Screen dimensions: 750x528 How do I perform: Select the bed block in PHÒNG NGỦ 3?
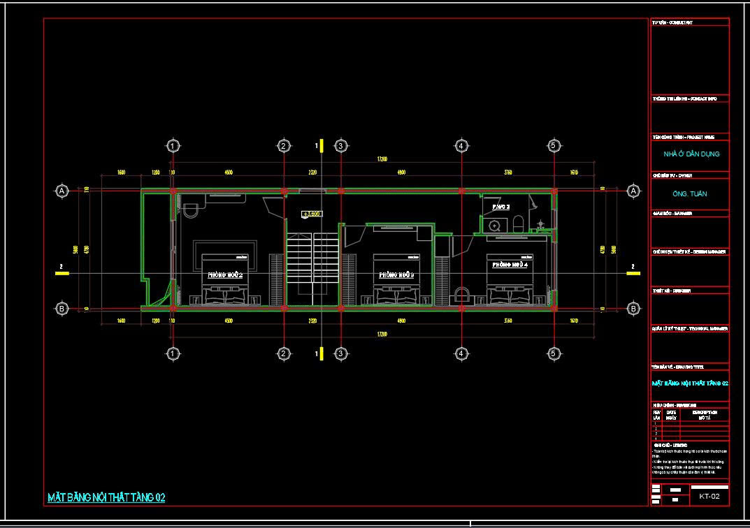click(396, 279)
